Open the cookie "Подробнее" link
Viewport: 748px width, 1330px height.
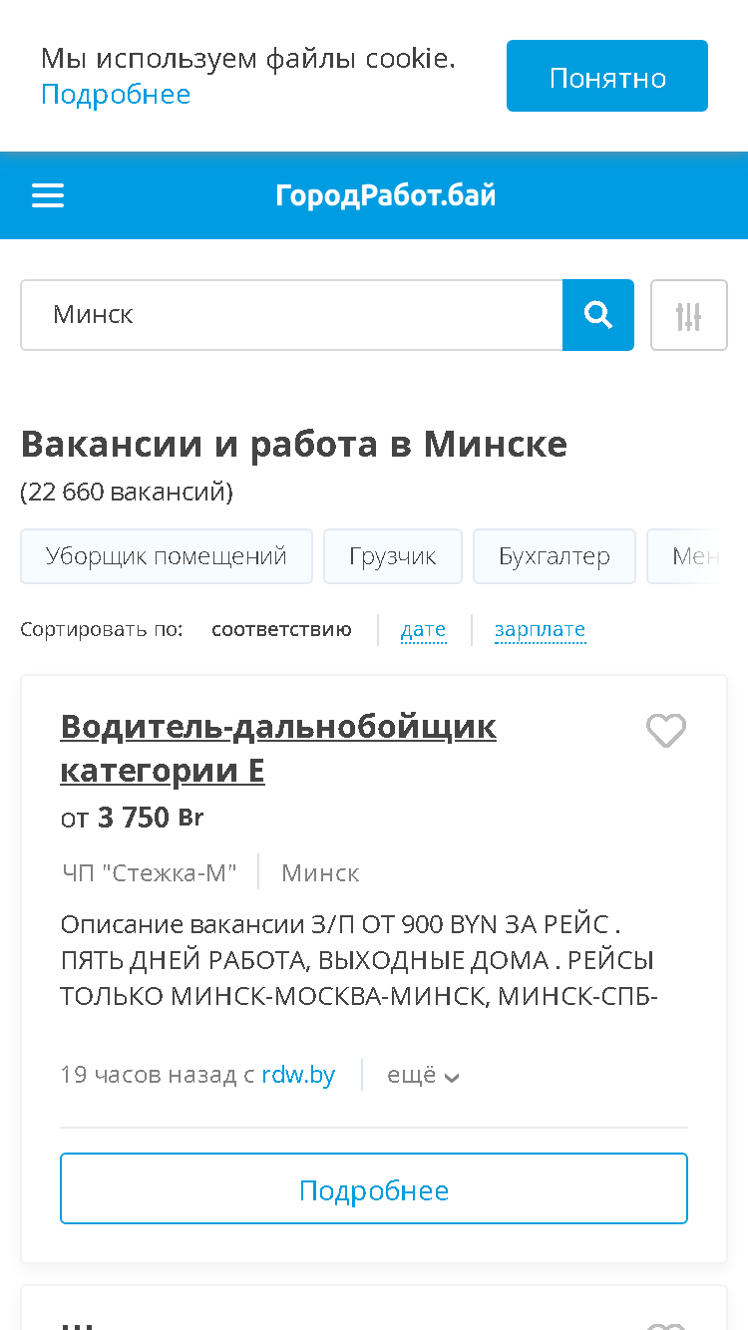[x=116, y=95]
